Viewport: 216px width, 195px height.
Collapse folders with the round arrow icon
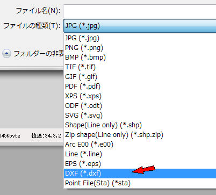click(x=6, y=54)
